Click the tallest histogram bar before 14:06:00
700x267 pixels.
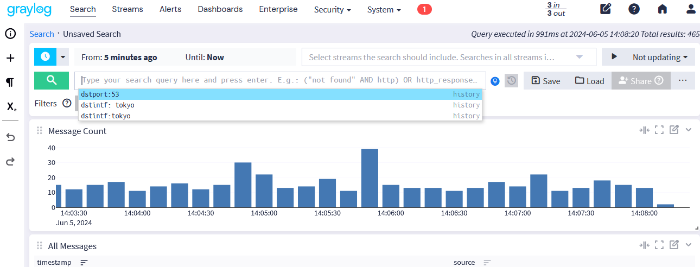(x=370, y=178)
